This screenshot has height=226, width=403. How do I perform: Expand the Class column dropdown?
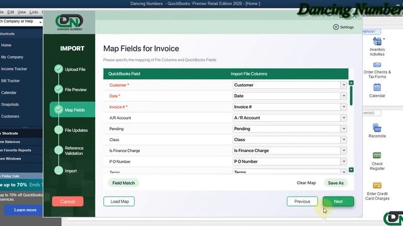tap(344, 139)
